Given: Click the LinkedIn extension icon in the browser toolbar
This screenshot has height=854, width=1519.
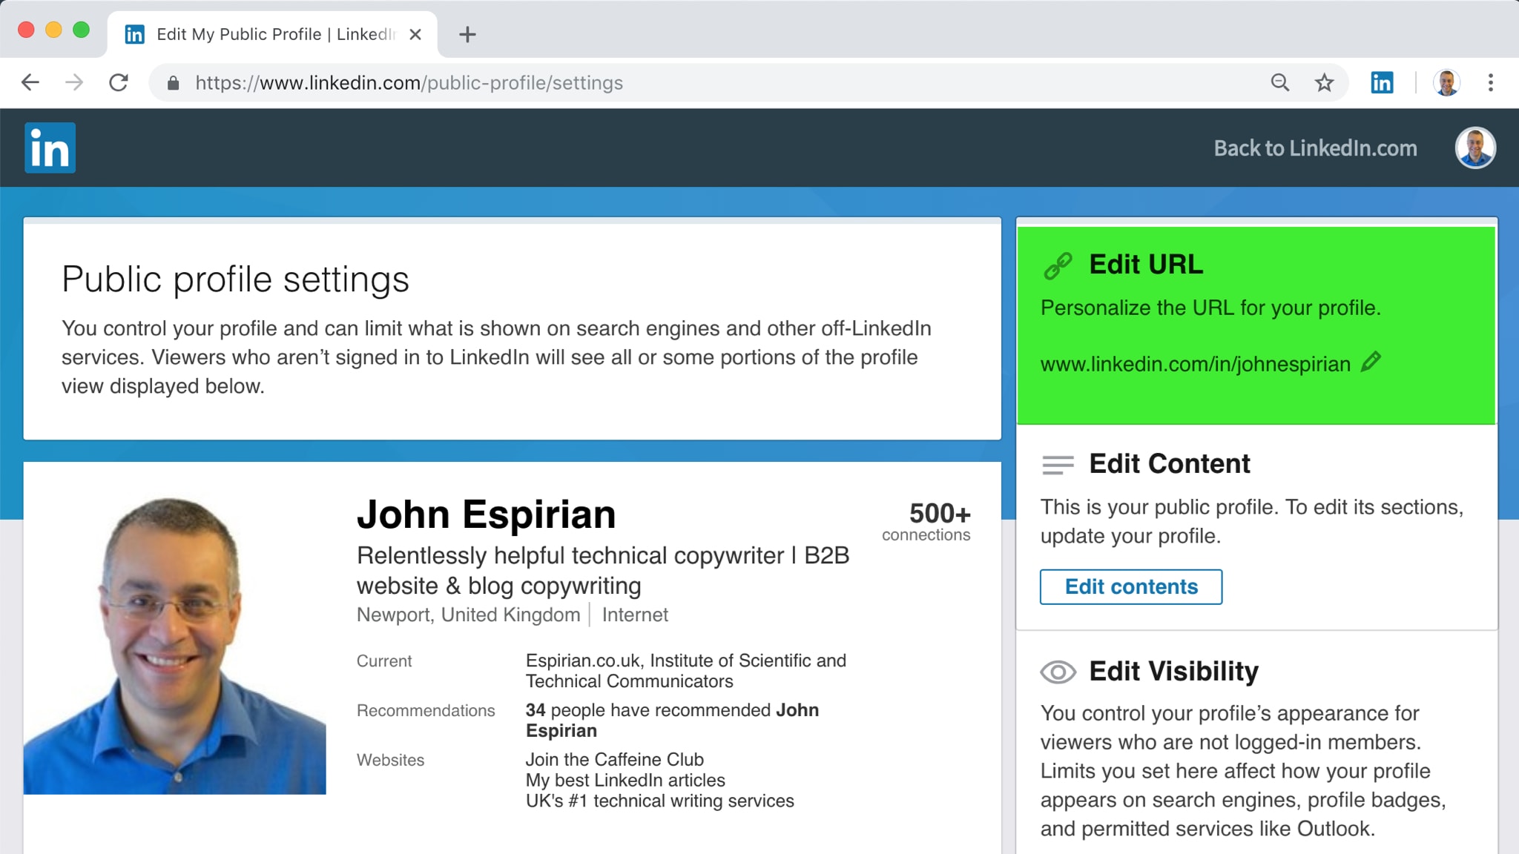Looking at the screenshot, I should 1383,82.
